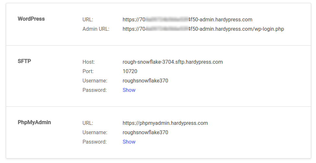
Task: Click the WordPress Admin URL wp-login.php address
Action: click(x=203, y=29)
